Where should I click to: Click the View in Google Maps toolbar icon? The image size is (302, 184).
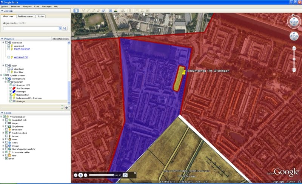click(x=147, y=11)
